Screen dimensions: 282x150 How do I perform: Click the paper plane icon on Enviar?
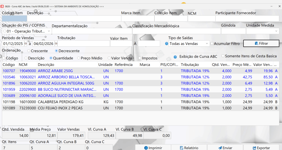pyautogui.click(x=220, y=148)
